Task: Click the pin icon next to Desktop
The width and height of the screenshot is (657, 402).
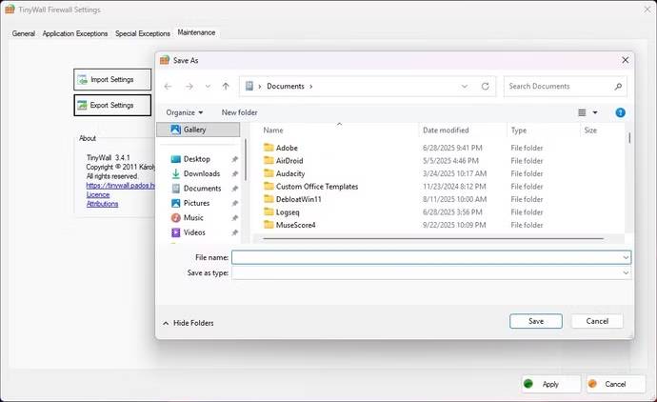Action: coord(234,159)
